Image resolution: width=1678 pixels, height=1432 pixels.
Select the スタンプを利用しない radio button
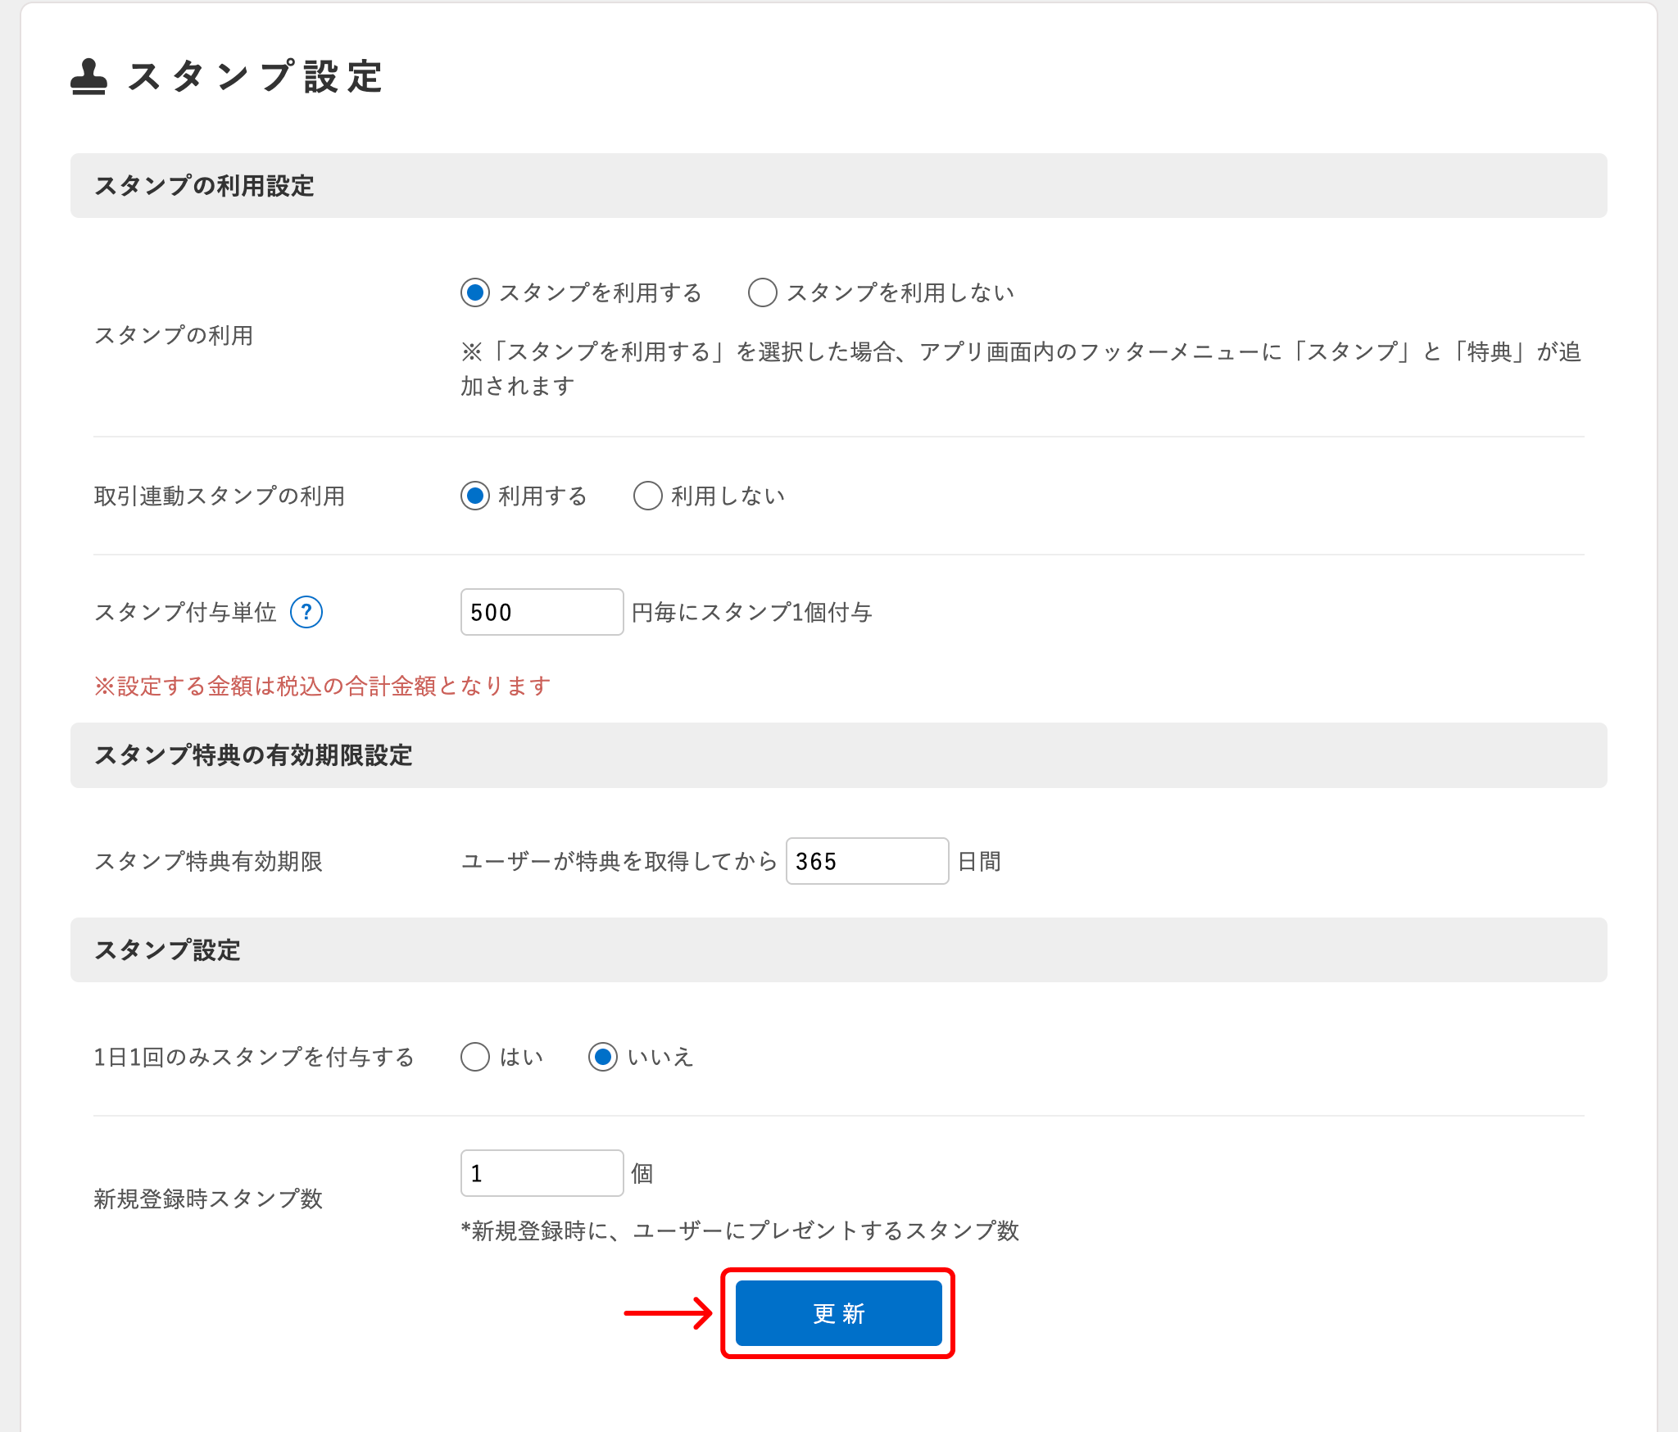tap(763, 292)
